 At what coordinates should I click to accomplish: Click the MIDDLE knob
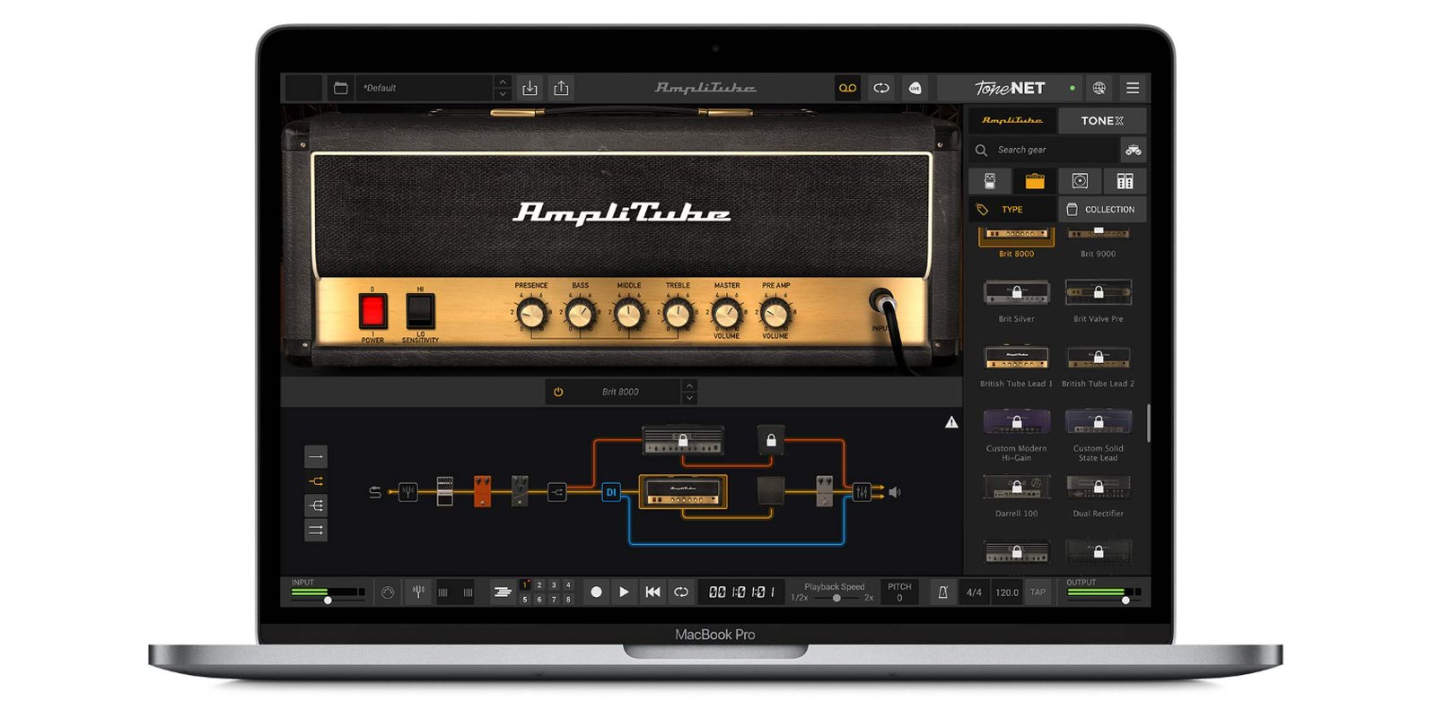(x=628, y=315)
